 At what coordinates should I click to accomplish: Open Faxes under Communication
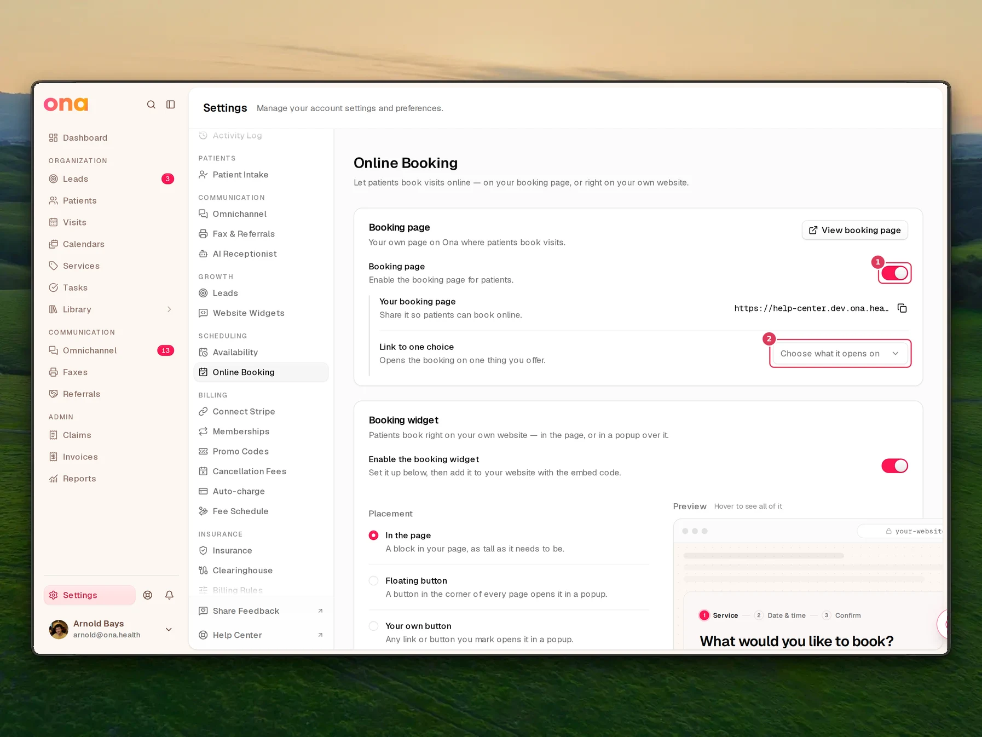pos(111,372)
